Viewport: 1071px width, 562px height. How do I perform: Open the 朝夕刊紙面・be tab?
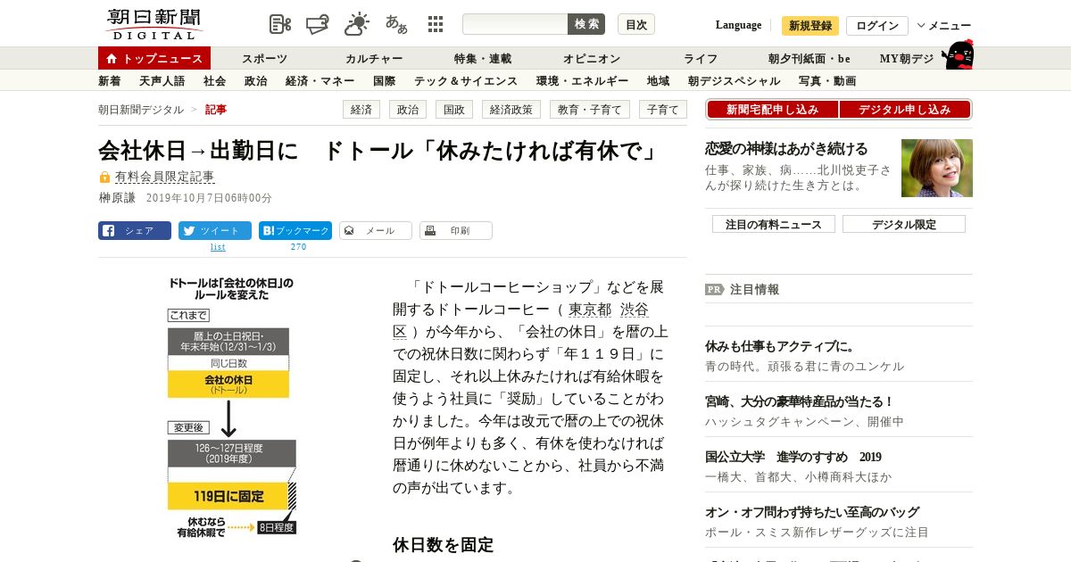[x=809, y=59]
